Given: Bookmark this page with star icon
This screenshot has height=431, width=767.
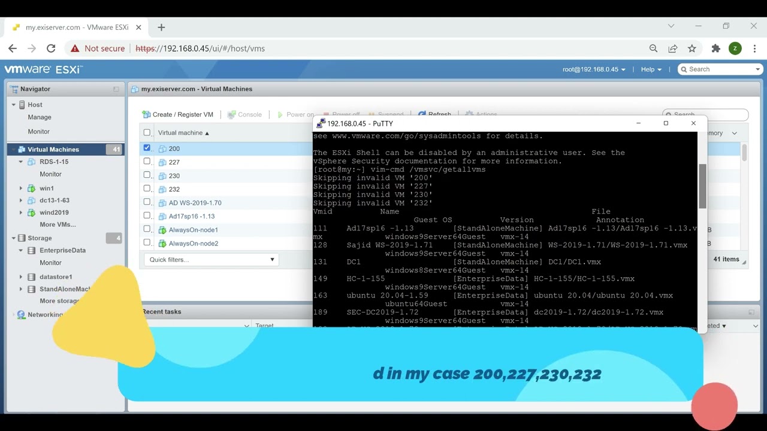Looking at the screenshot, I should pyautogui.click(x=692, y=48).
